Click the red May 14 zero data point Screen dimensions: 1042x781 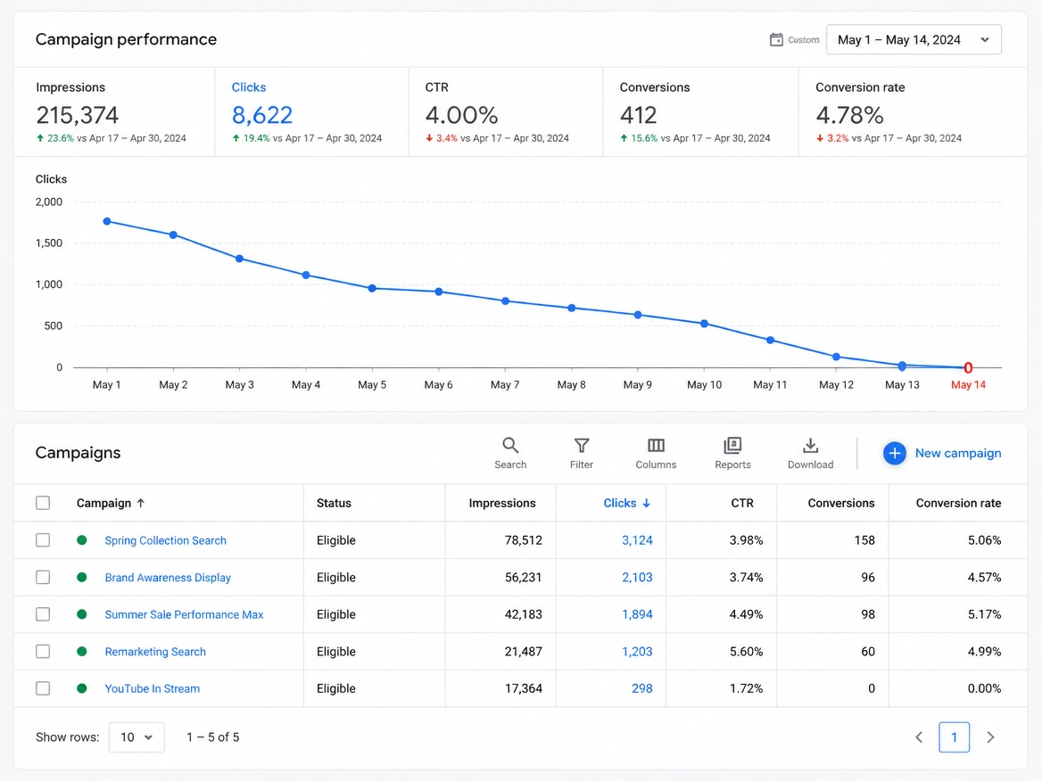[968, 367]
